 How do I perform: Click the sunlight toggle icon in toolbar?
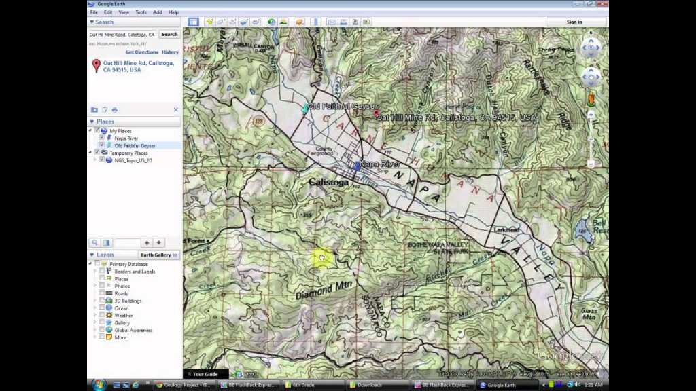point(283,22)
